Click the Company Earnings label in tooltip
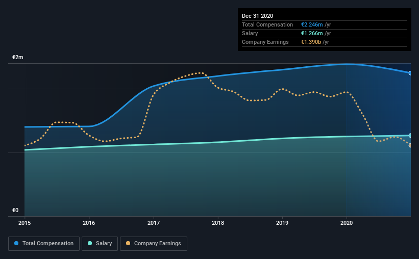This screenshot has height=259, width=419. click(x=265, y=42)
